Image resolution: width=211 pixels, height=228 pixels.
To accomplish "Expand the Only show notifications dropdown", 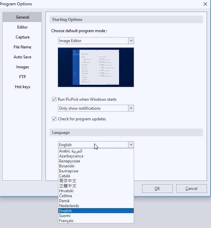I will (x=131, y=108).
